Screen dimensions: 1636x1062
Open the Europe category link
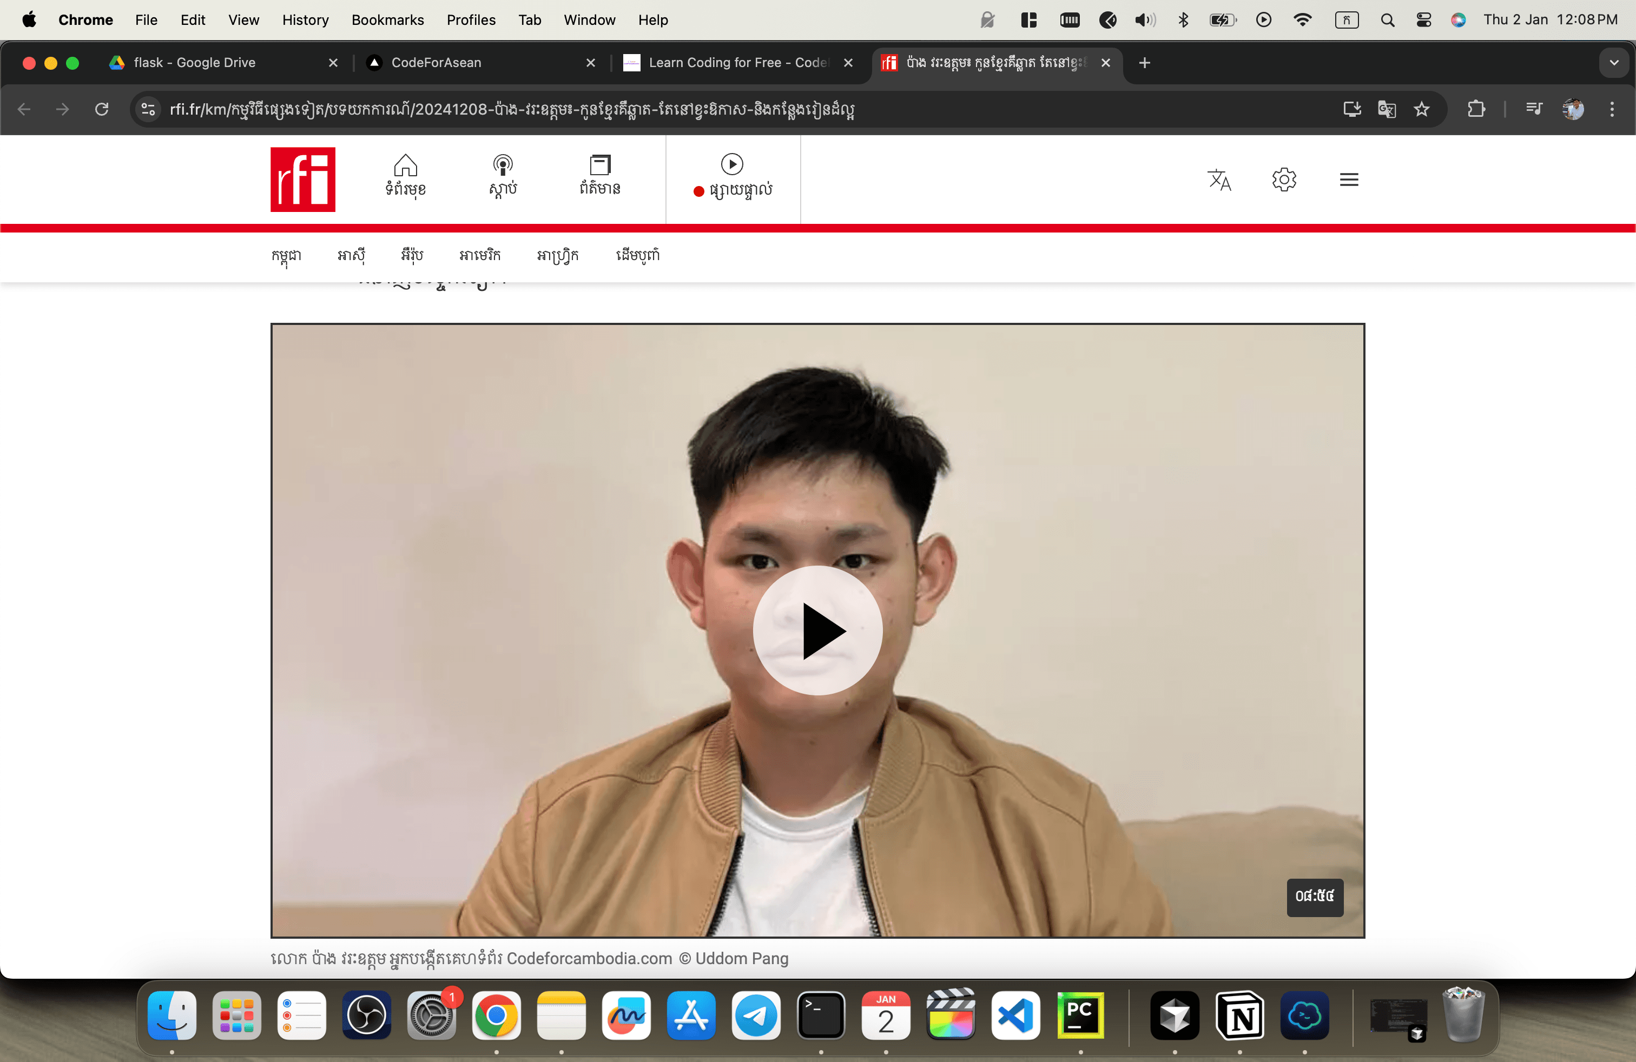tap(412, 256)
